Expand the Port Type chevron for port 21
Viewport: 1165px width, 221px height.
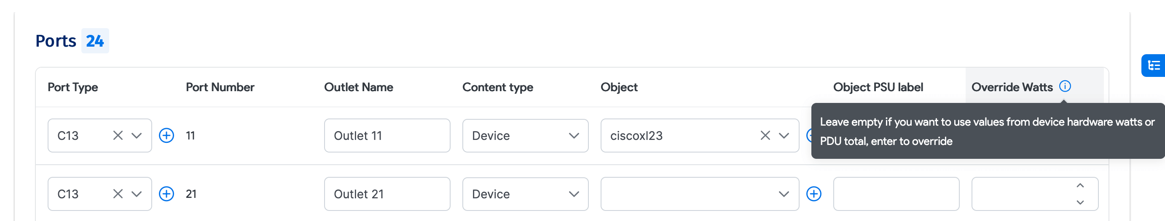137,194
